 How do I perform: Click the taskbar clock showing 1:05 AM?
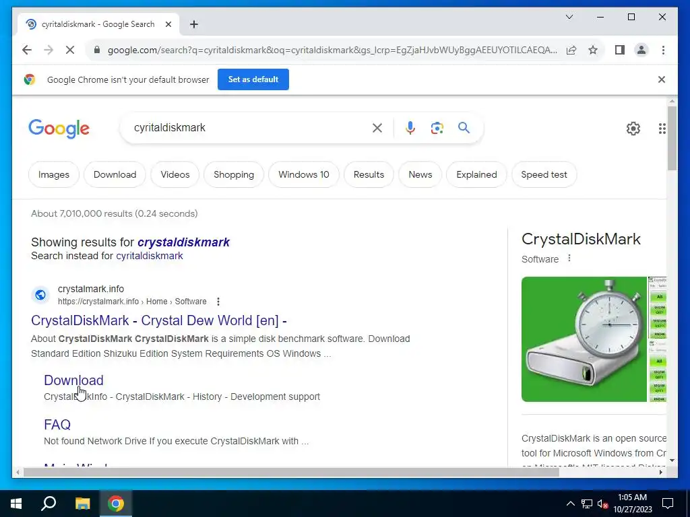[632, 504]
